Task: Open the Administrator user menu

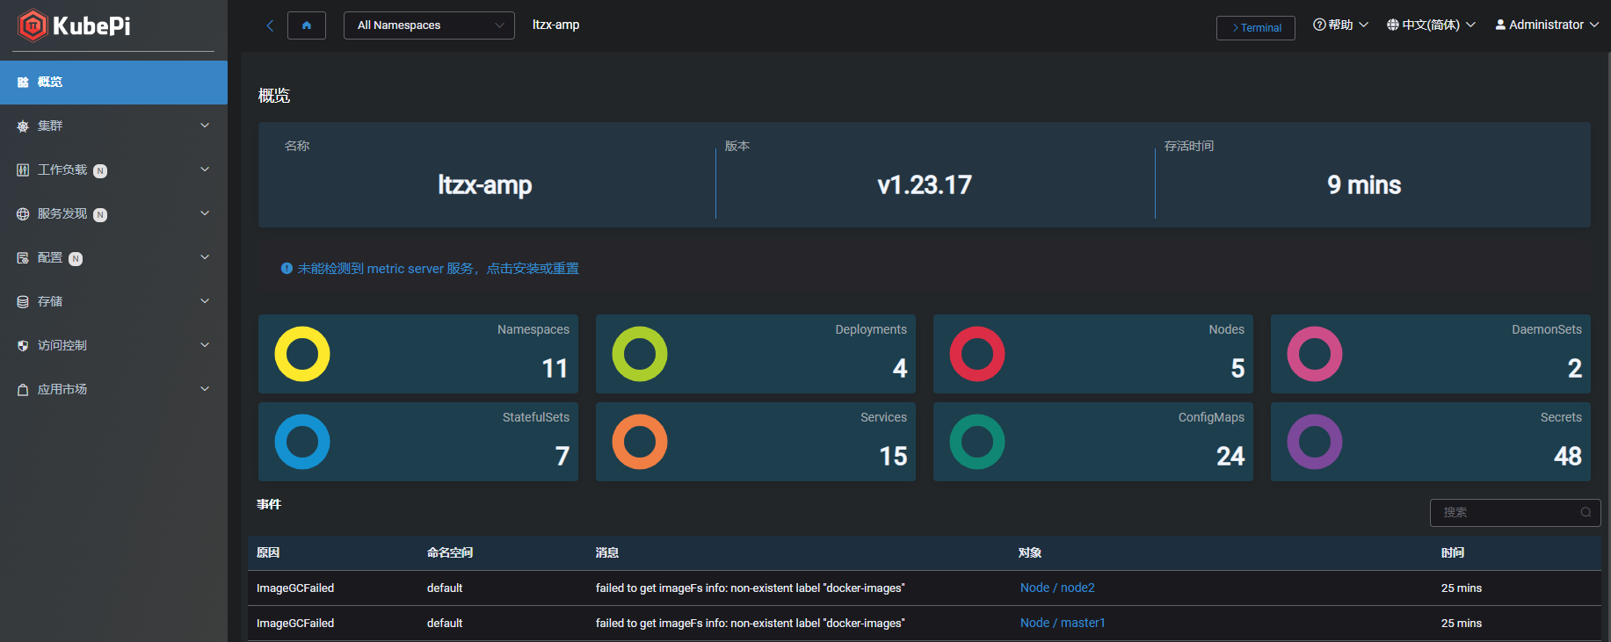Action: click(1547, 25)
